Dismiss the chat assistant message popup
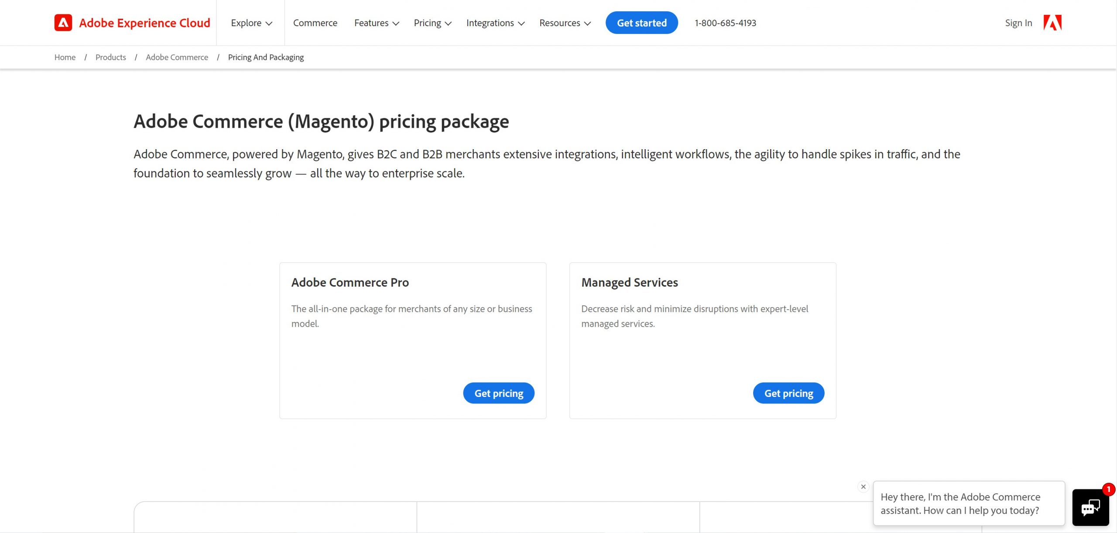 (863, 487)
